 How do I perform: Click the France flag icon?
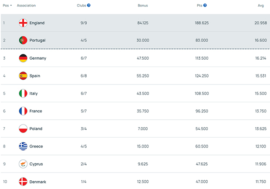pos(24,111)
